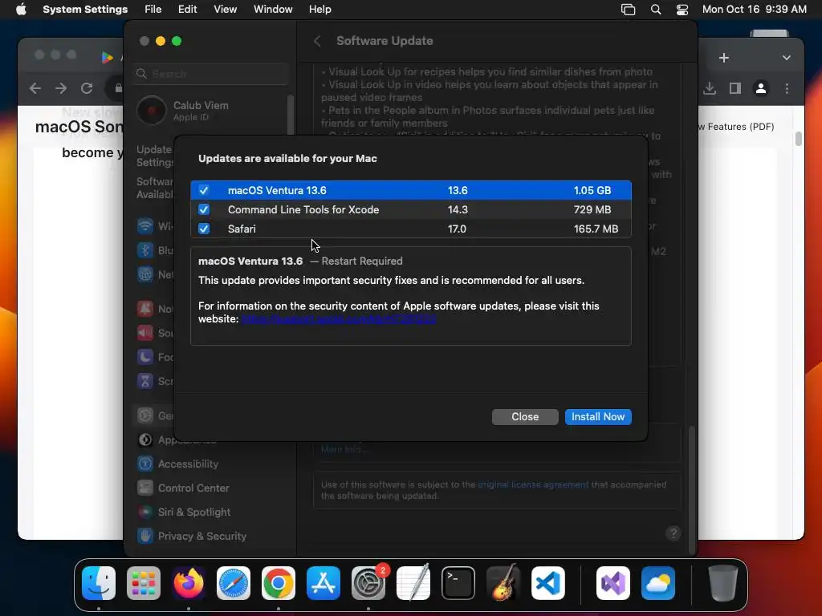
Task: Open the Help menu
Action: tap(319, 10)
